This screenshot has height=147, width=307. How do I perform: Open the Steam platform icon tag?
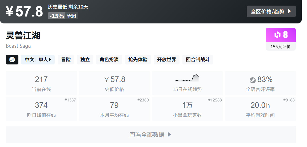coord(12,60)
